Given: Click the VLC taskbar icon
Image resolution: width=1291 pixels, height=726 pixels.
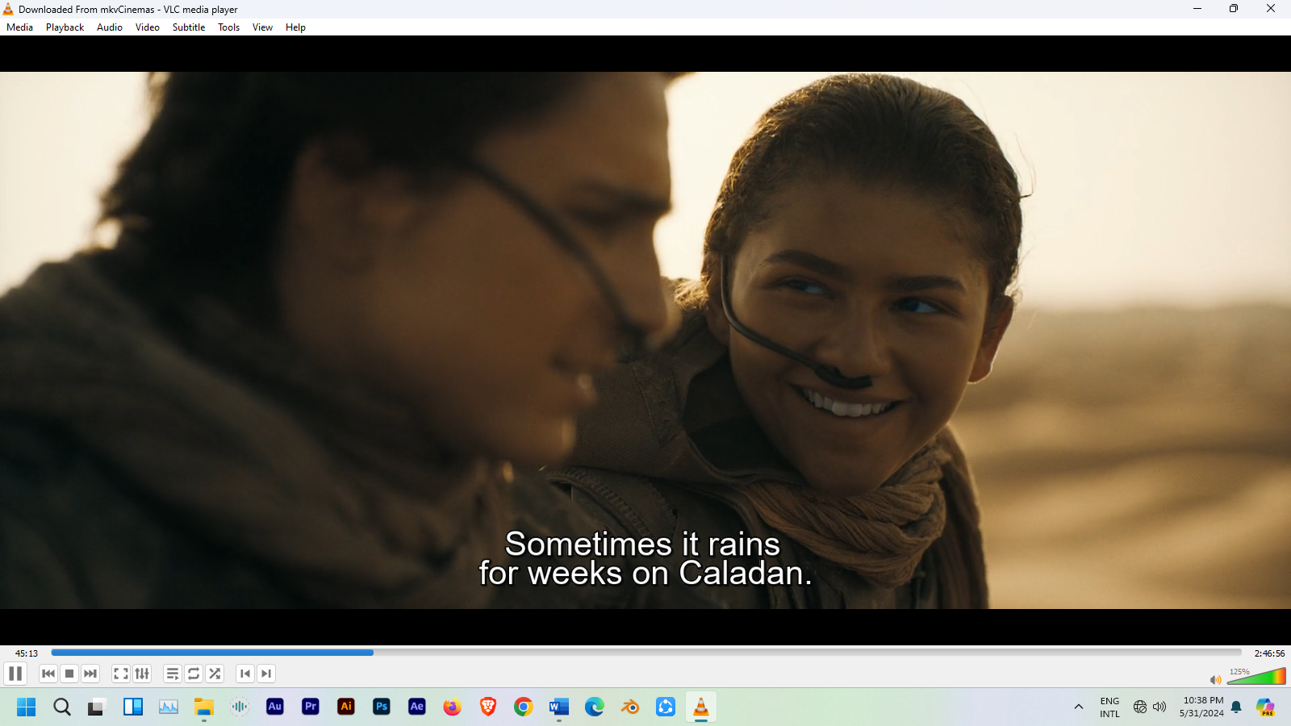Looking at the screenshot, I should tap(701, 707).
